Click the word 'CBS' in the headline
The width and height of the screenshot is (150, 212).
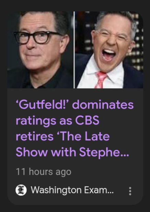click(x=87, y=120)
